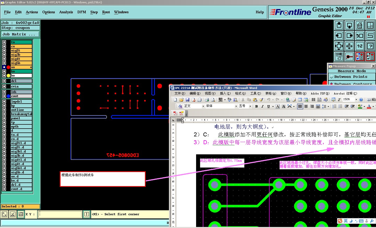This screenshot has height=228, width=376.
Task: Click the X Y grid icon in bottom bar
Action: click(x=21, y=214)
